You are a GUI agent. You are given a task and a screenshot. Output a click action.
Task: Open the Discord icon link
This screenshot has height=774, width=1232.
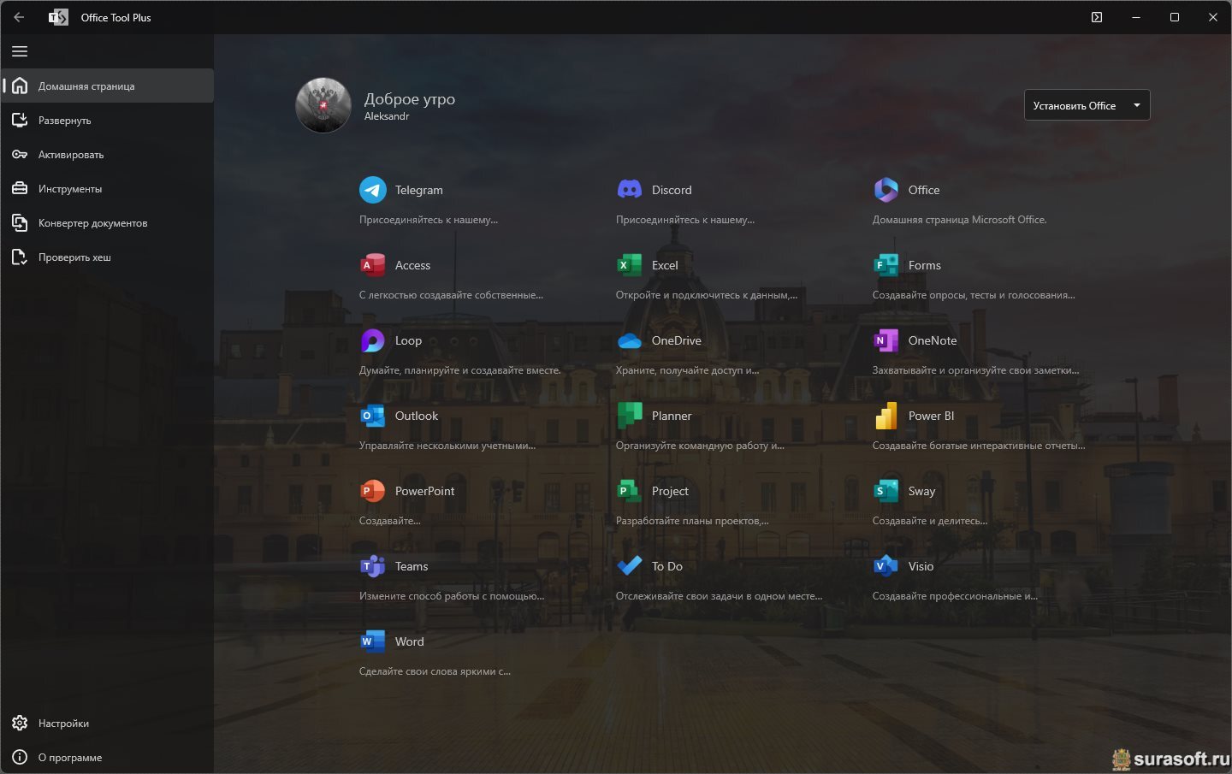point(630,190)
